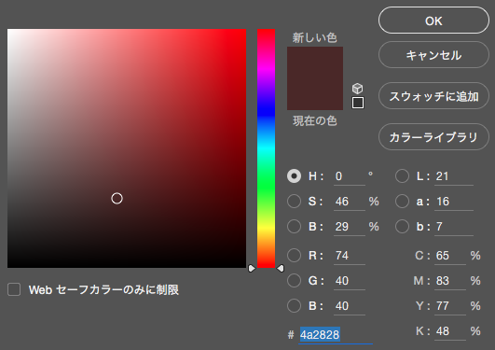This screenshot has height=350, width=495.
Task: Click the 現在の色 label
Action: tap(315, 120)
